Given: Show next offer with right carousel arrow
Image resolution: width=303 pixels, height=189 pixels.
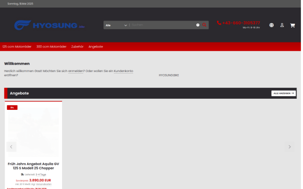Looking at the screenshot, I should tap(289, 147).
